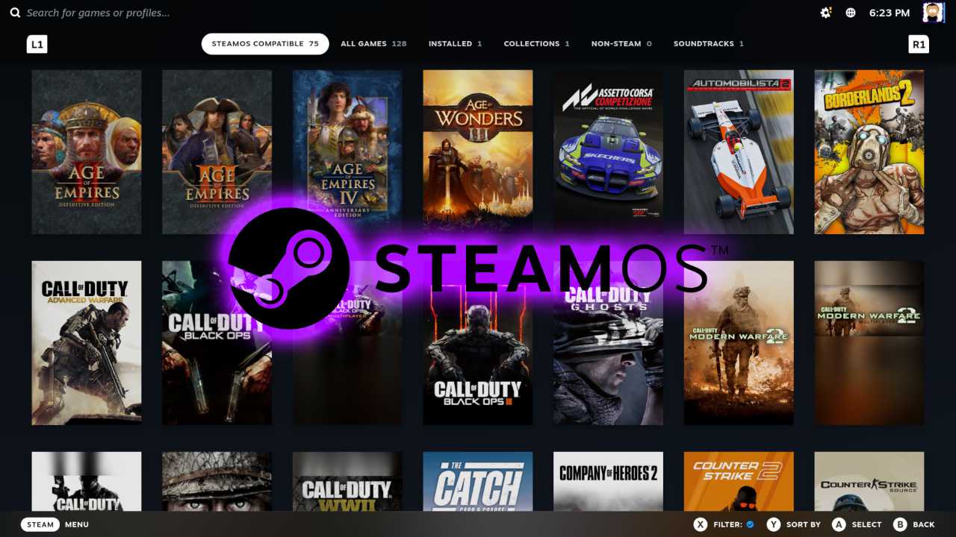Image resolution: width=956 pixels, height=537 pixels.
Task: Click the Y button glyph icon
Action: click(774, 524)
